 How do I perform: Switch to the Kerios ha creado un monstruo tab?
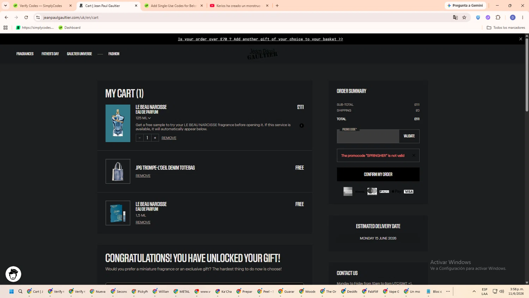[239, 6]
